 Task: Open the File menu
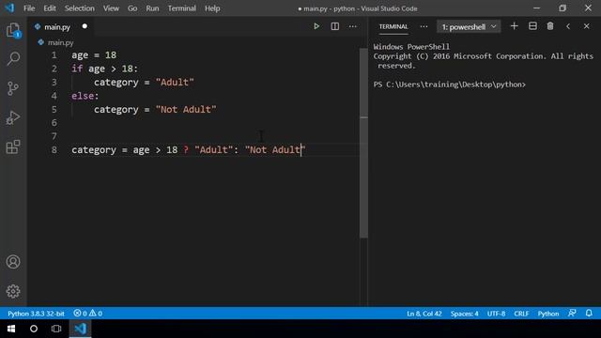tap(29, 8)
